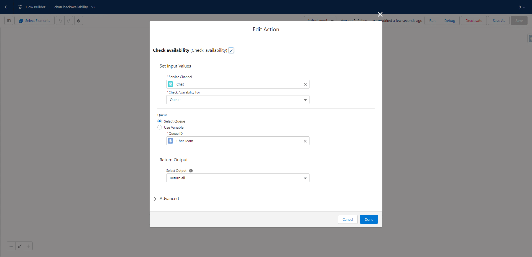Open the Select Output dropdown
532x257 pixels.
pyautogui.click(x=238, y=178)
